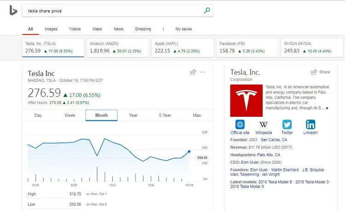
Task: Follow the Elon Musk CEO link
Action: pos(250,162)
